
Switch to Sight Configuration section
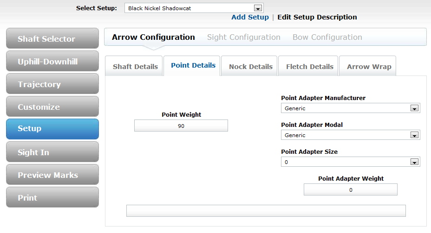243,37
